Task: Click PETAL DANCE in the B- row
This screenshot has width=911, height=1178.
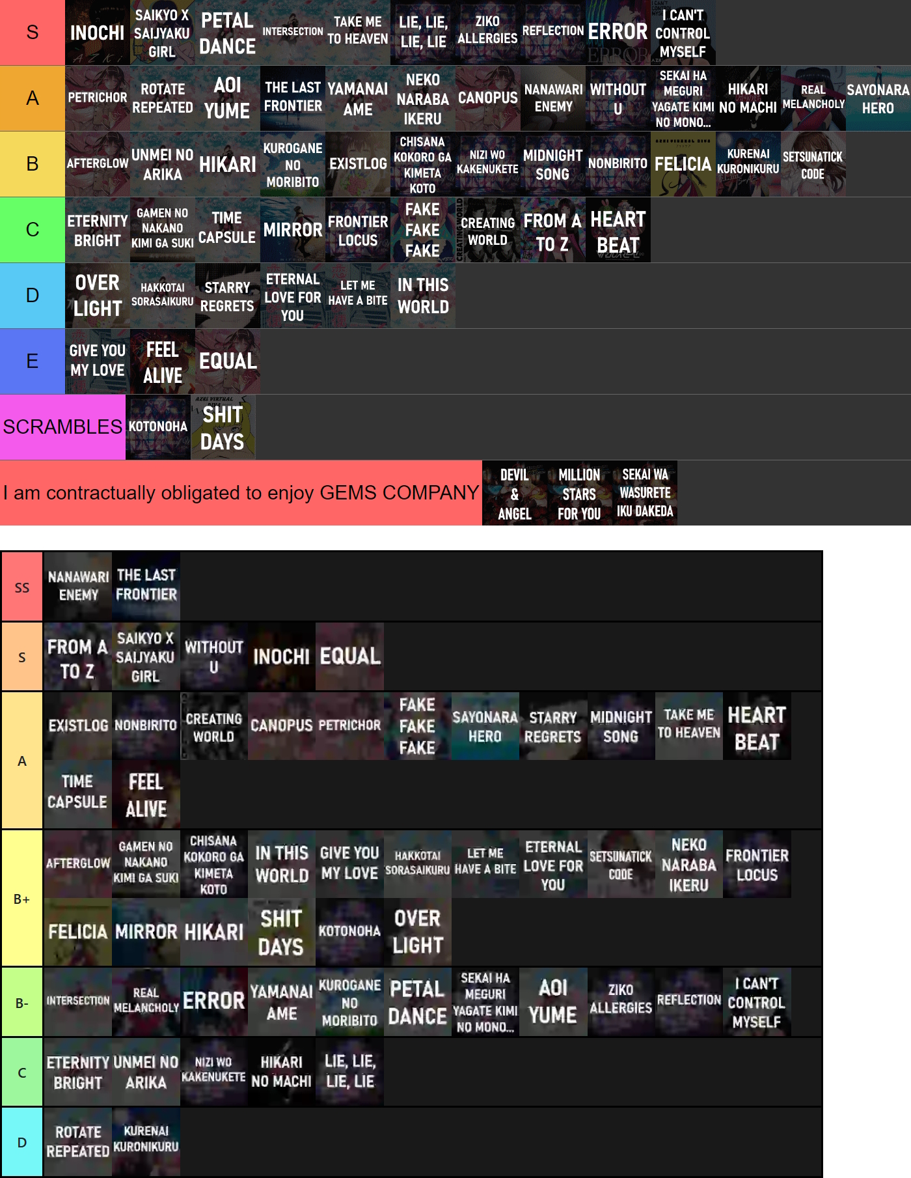Action: [x=418, y=1002]
